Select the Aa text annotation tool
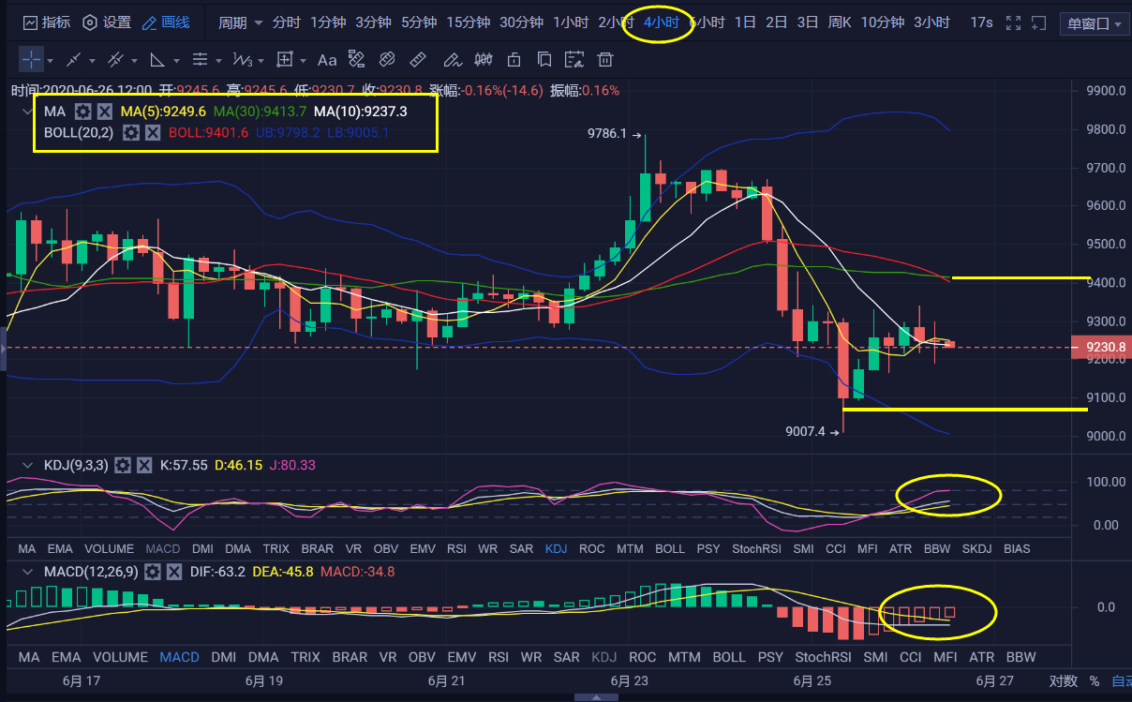 point(326,60)
